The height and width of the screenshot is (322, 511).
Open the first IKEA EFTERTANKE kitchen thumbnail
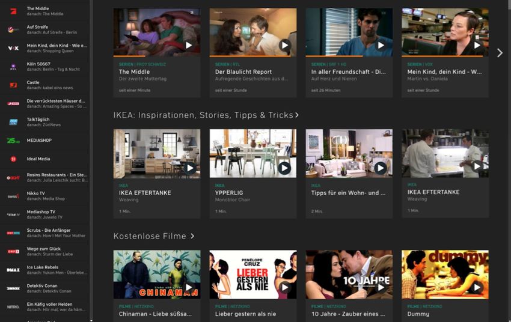coord(157,153)
